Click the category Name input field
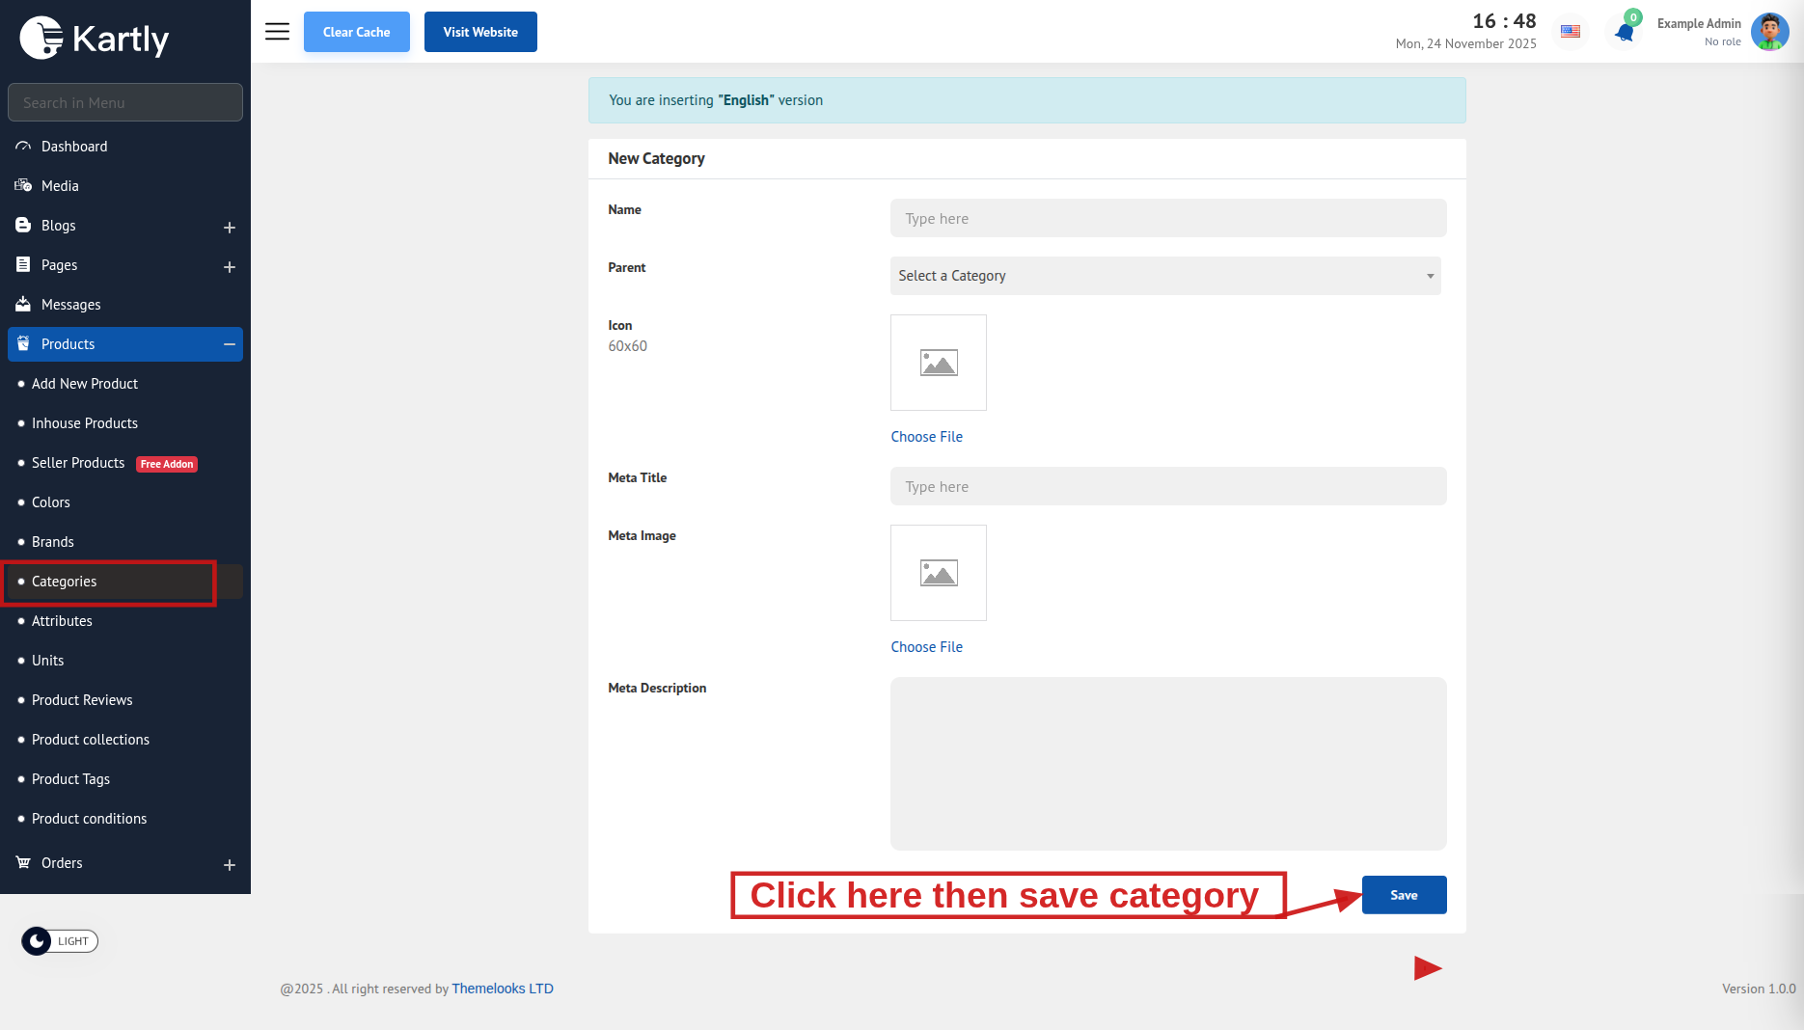 coord(1167,219)
